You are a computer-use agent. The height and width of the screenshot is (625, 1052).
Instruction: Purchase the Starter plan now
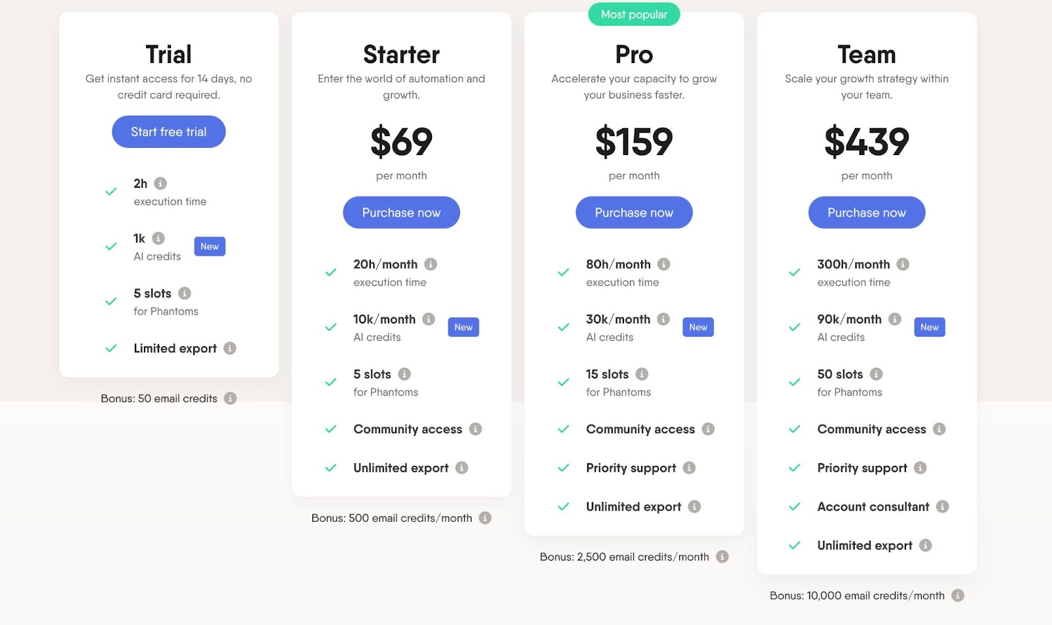click(401, 212)
